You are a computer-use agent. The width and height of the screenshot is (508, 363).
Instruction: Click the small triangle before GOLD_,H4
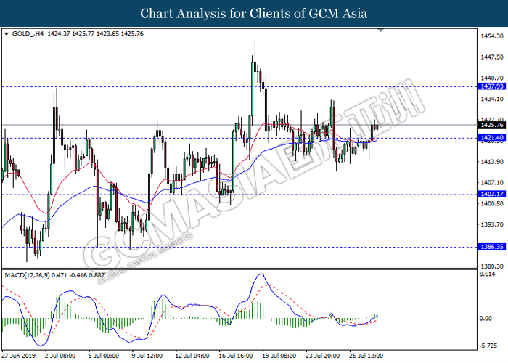(x=7, y=33)
